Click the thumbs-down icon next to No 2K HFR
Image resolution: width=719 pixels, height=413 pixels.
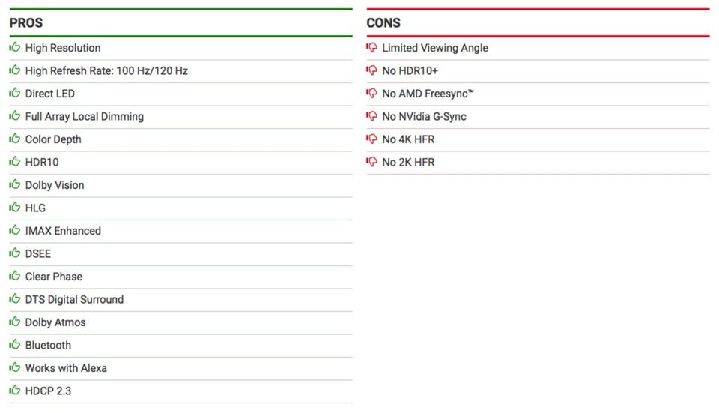coord(372,162)
